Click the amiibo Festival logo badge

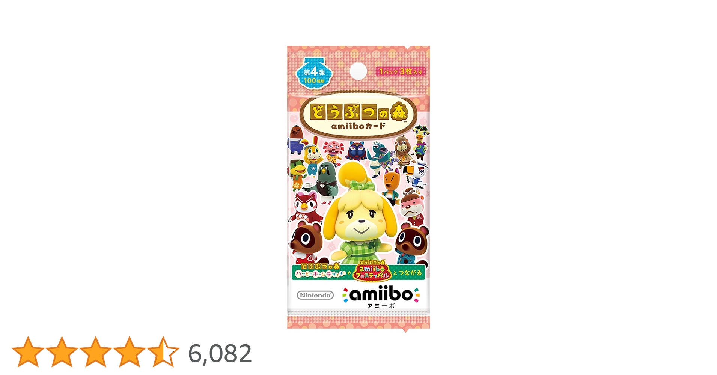tap(372, 270)
